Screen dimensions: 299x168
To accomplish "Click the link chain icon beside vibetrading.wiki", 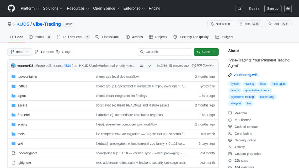I will click(x=230, y=75).
